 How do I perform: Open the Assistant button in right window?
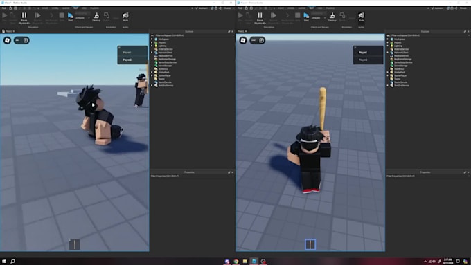coord(438,8)
